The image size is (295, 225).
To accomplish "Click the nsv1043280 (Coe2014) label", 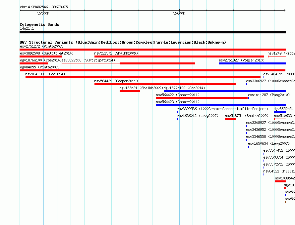I will [x=45, y=74].
